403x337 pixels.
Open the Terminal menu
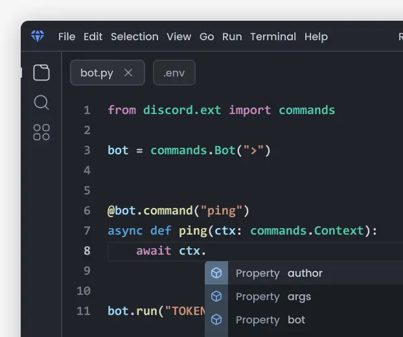[x=273, y=37]
